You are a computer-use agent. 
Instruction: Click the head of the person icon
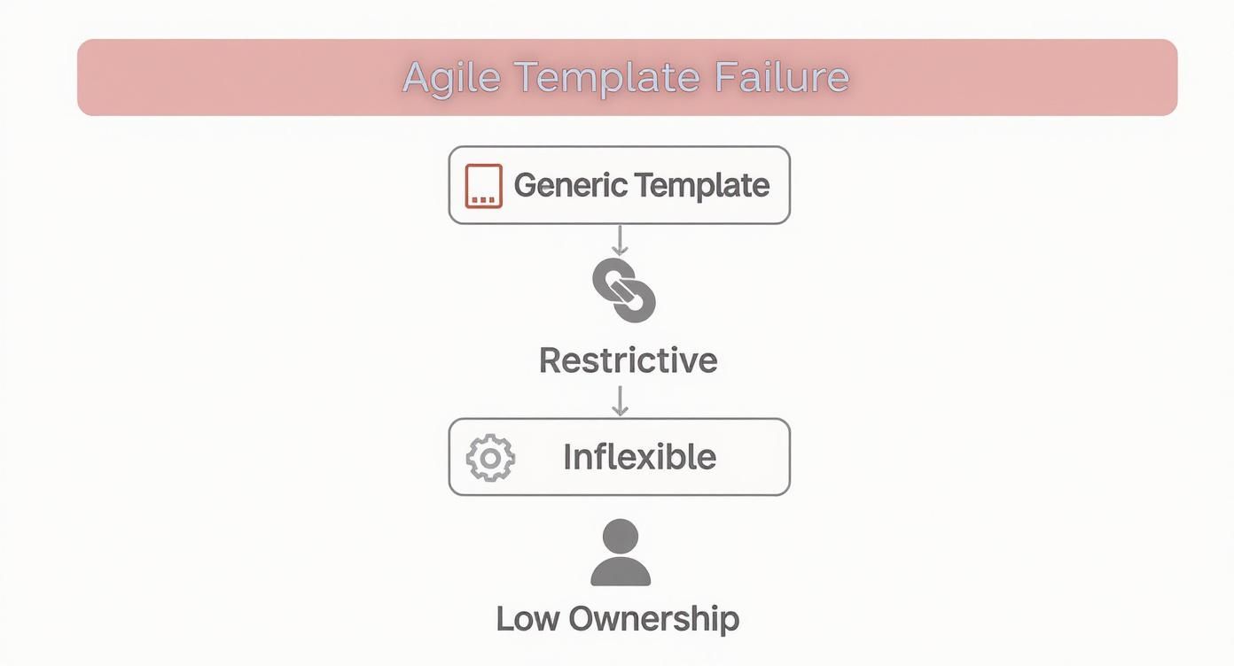621,536
